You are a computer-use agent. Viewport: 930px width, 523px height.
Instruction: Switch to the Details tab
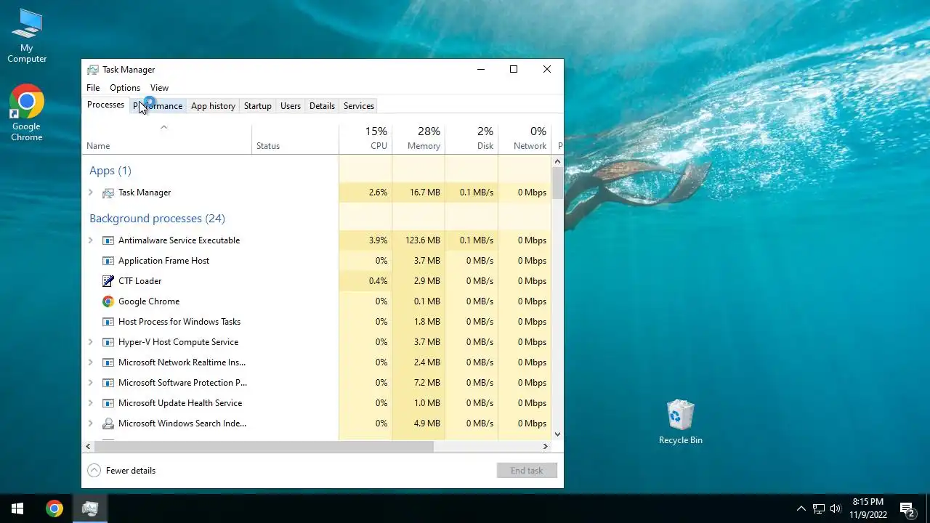(x=322, y=106)
